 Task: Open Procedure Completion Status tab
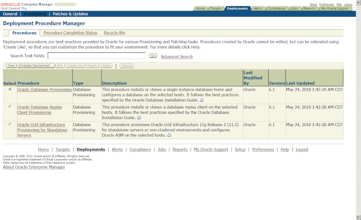(x=70, y=33)
